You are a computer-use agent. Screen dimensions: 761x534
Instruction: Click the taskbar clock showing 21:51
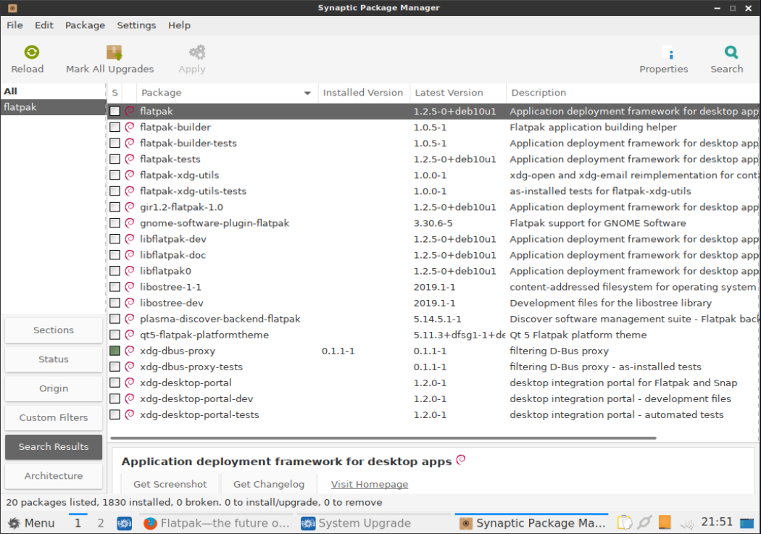tap(717, 522)
